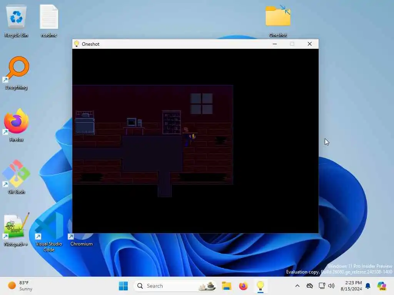394x295 pixels.
Task: Click the cloud sync tray icon
Action: click(x=310, y=286)
